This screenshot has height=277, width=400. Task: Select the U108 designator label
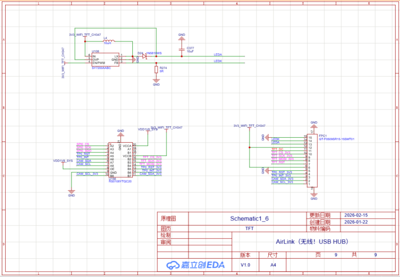tap(95, 51)
